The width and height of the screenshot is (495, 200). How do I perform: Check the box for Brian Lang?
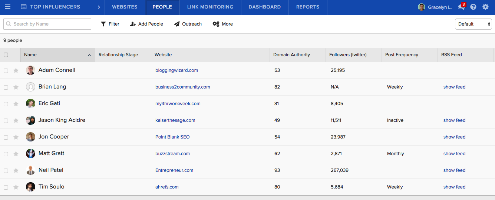point(6,87)
